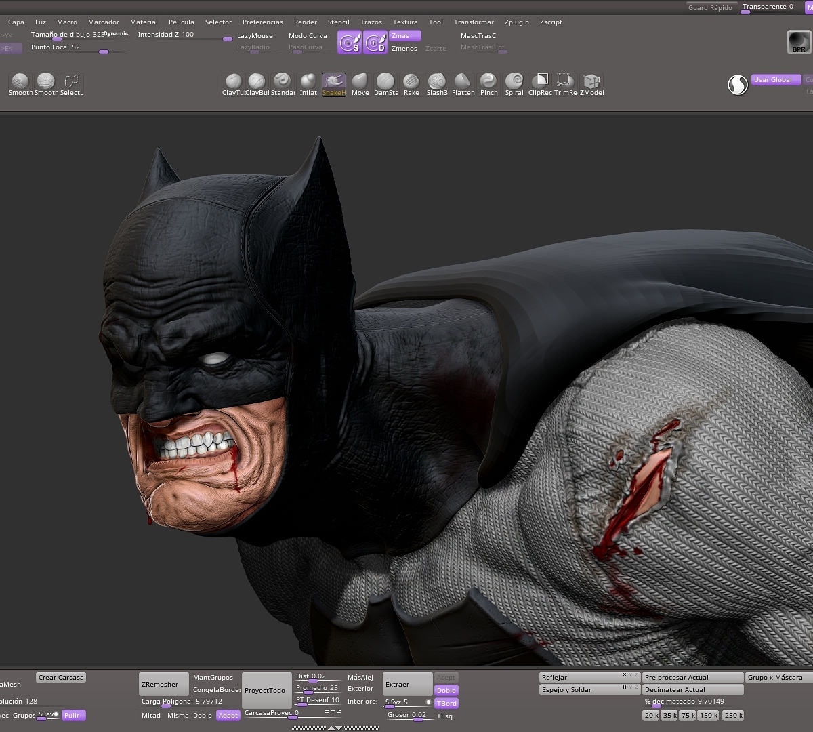Select the SelectLasso brush icon
This screenshot has height=732, width=813.
(x=71, y=82)
